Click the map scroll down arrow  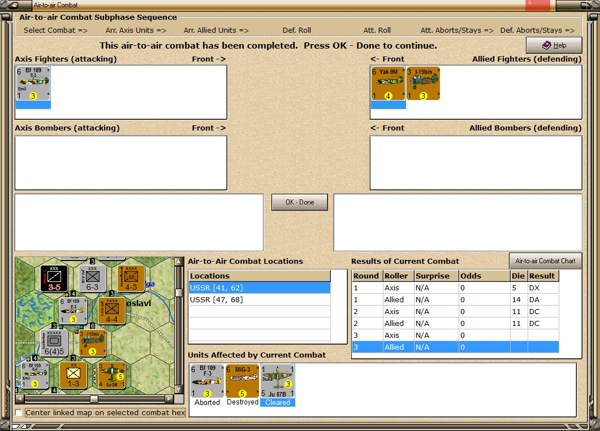[179, 390]
